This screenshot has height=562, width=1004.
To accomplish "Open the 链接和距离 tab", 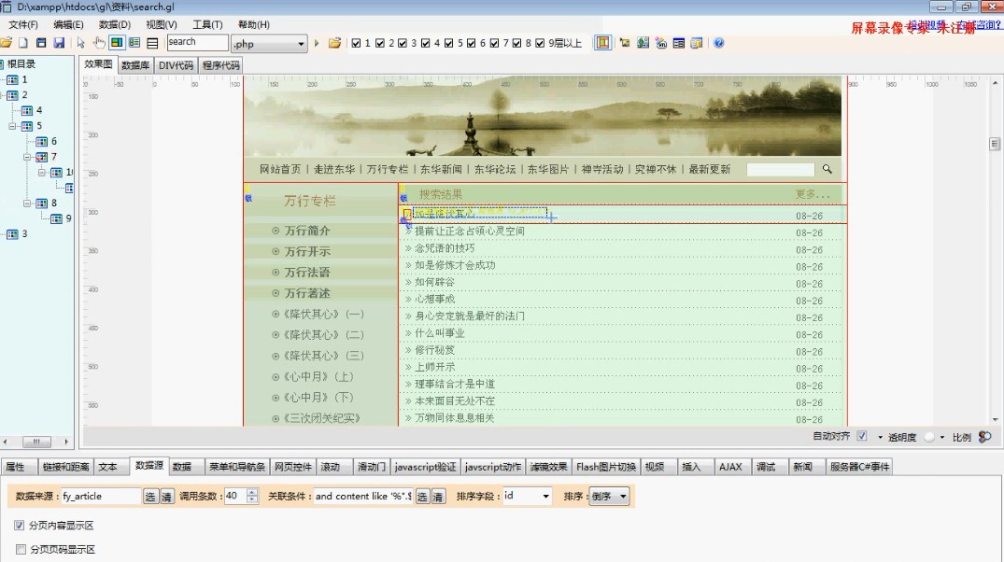I will [65, 467].
